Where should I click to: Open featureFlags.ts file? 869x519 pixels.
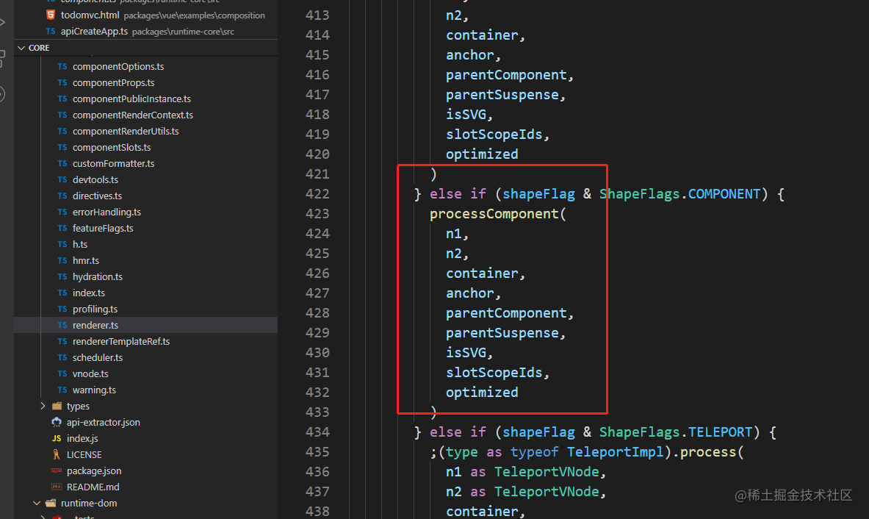tap(103, 228)
